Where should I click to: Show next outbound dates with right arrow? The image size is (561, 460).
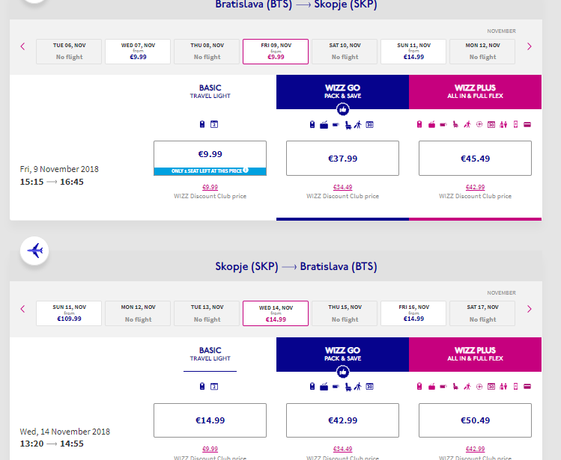click(x=530, y=46)
